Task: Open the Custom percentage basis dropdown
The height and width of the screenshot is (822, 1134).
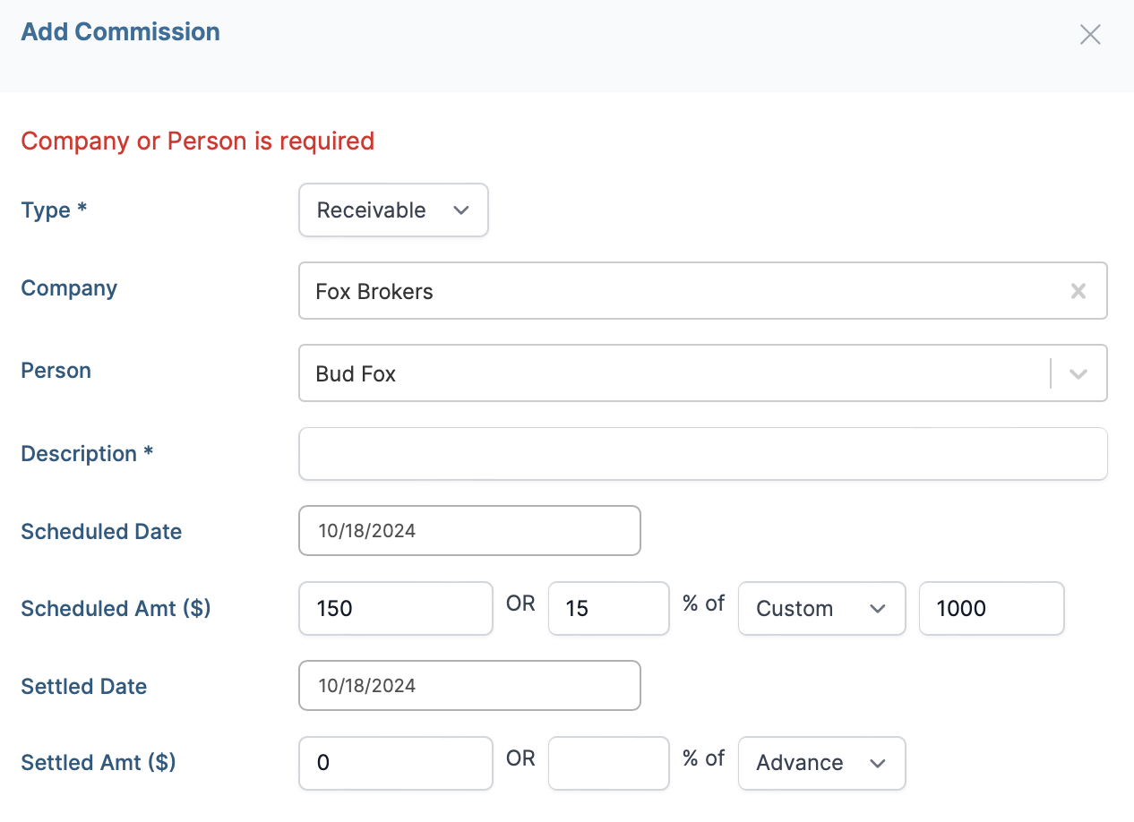Action: (x=821, y=609)
